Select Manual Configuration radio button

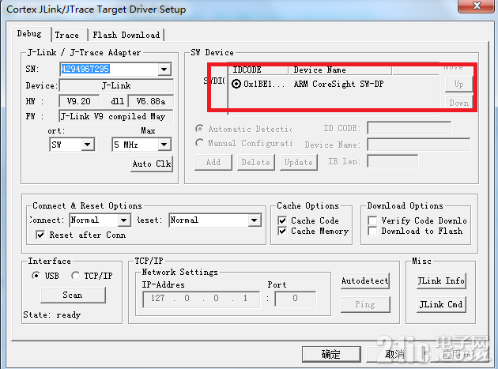(x=199, y=143)
